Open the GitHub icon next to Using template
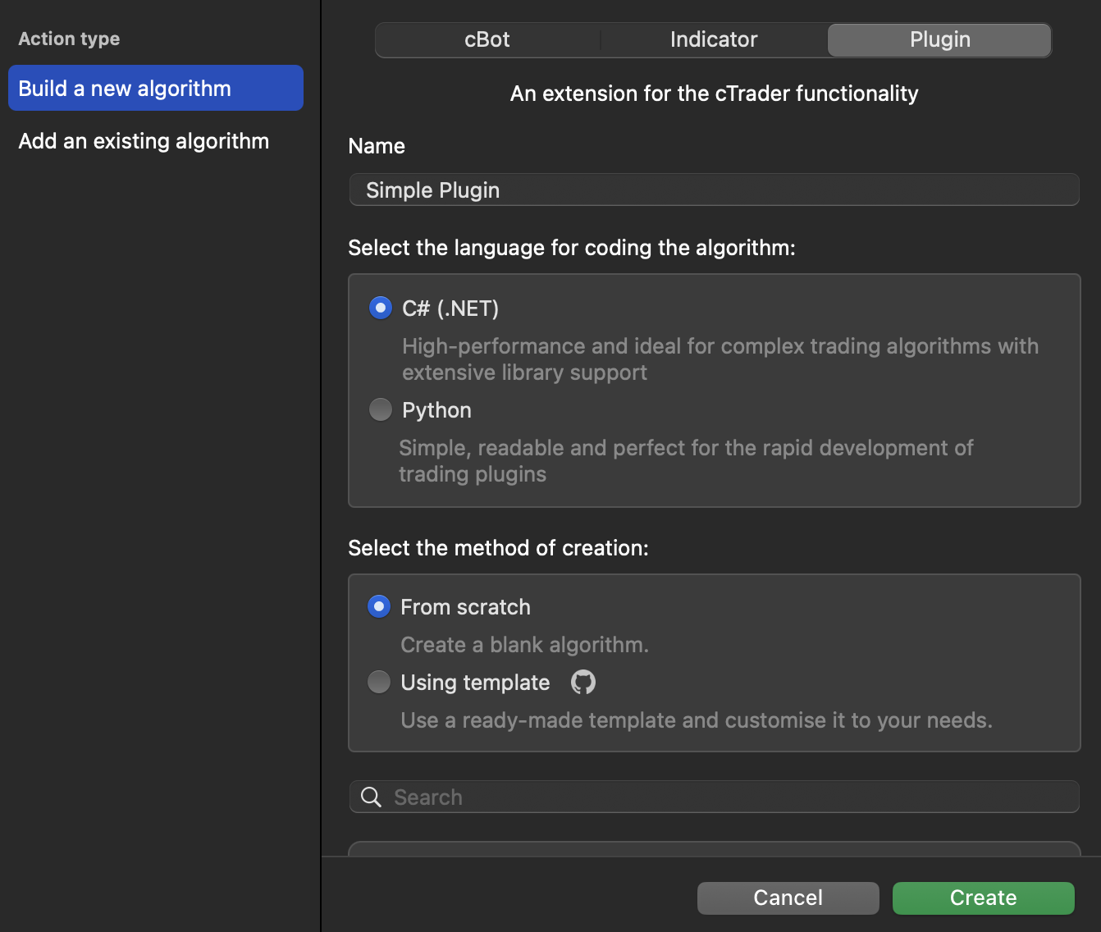The width and height of the screenshot is (1101, 932). click(582, 682)
